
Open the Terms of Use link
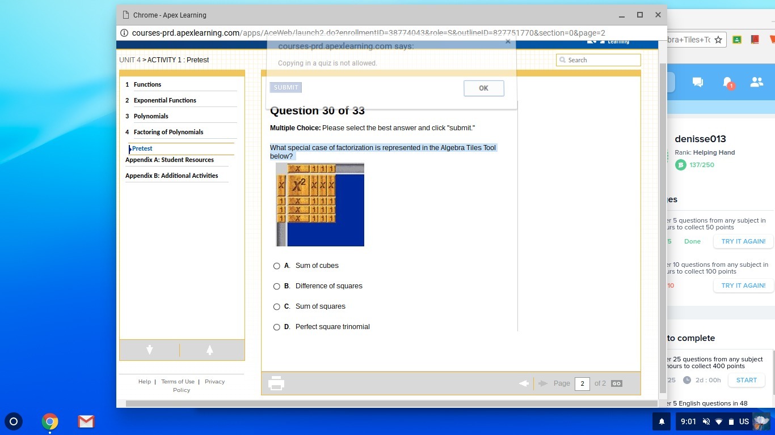click(178, 382)
